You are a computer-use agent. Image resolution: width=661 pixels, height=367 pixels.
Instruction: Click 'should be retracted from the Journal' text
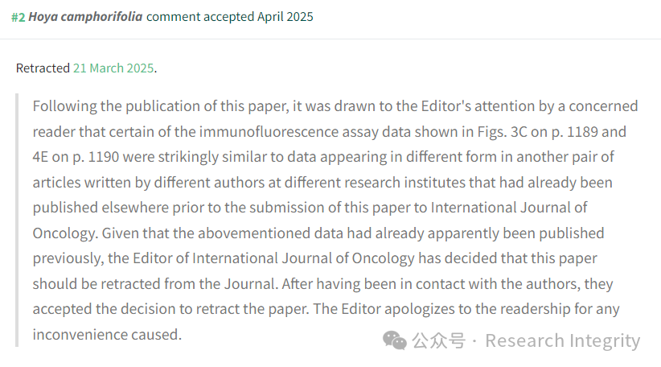[155, 284]
